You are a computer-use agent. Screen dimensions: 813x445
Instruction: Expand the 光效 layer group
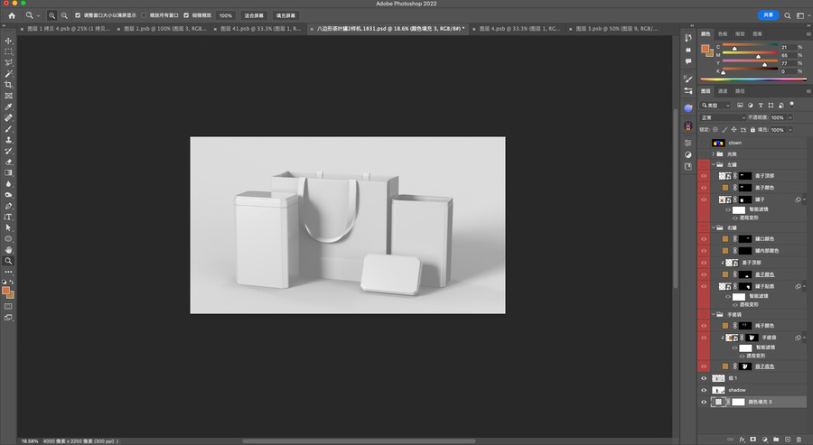point(714,153)
